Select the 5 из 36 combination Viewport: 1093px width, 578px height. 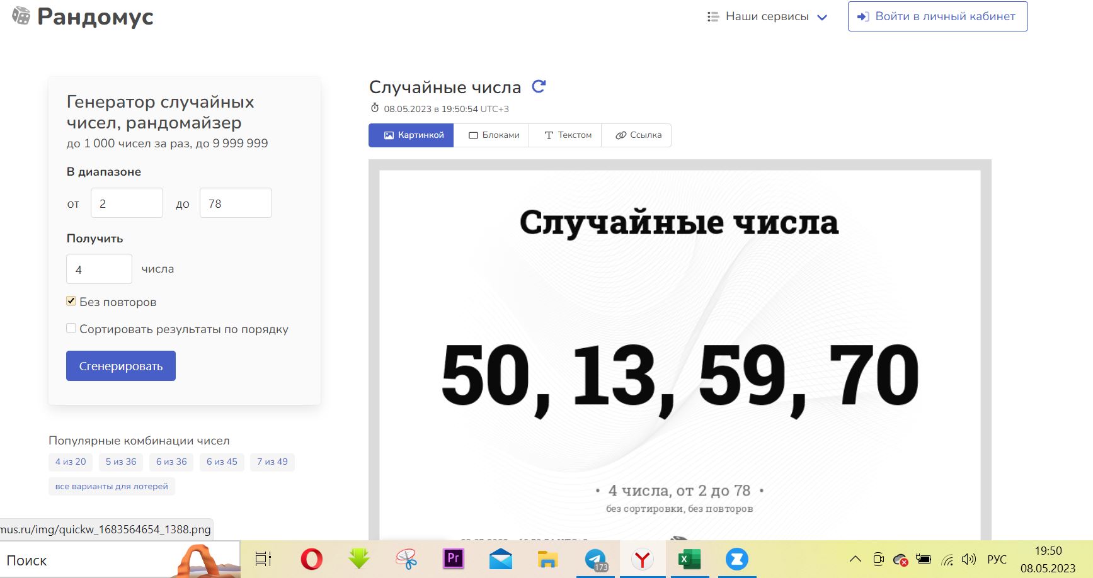[x=121, y=462]
